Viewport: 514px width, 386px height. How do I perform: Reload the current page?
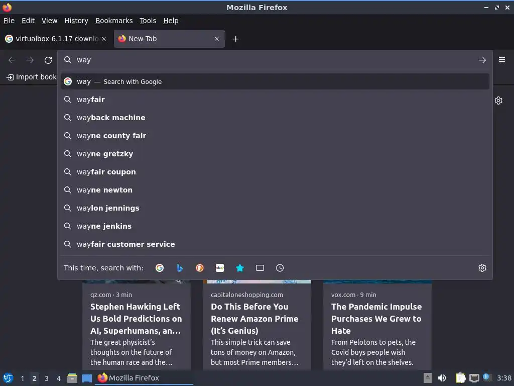click(48, 60)
